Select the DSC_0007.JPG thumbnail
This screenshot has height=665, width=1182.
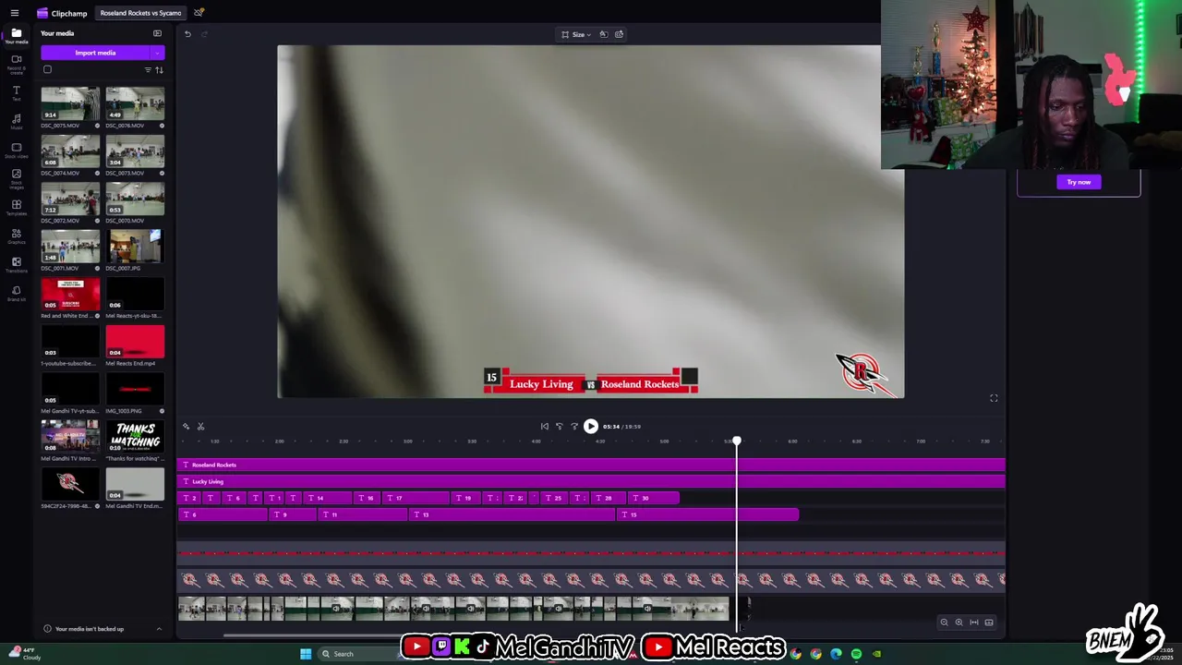pos(135,247)
